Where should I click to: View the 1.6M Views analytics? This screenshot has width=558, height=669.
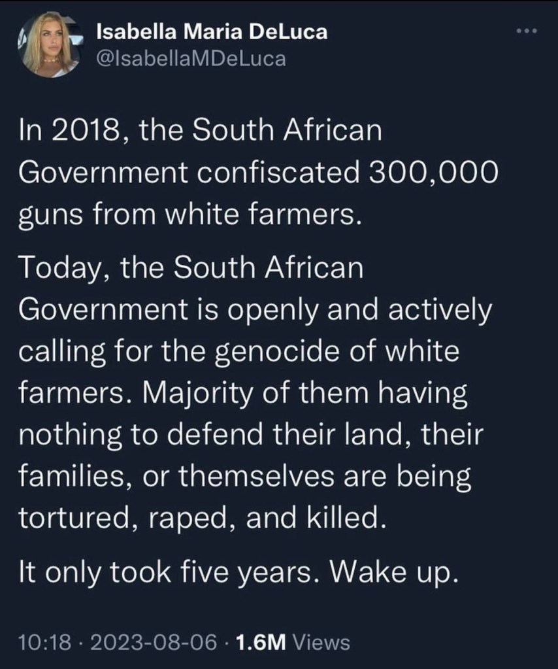coord(293,642)
